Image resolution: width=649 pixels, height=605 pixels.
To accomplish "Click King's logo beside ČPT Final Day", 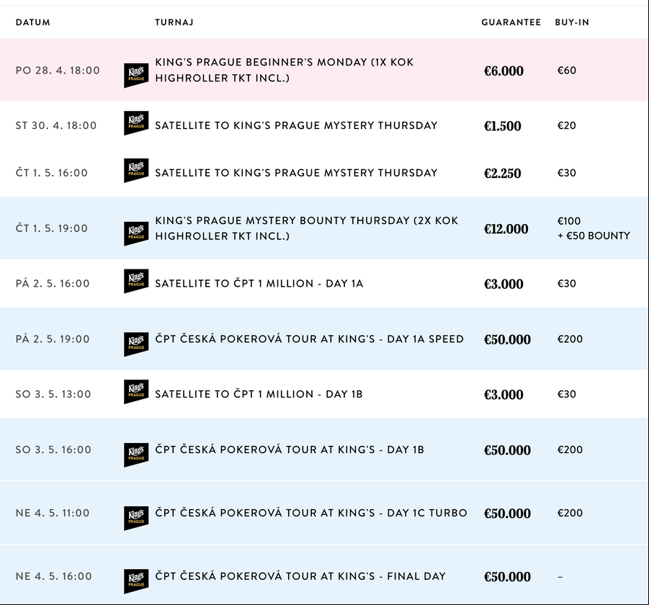I will point(136,581).
